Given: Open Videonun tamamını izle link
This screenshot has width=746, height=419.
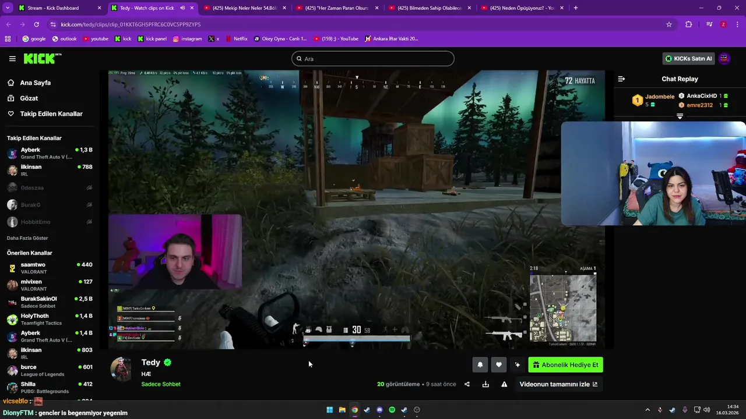Looking at the screenshot, I should [x=558, y=384].
